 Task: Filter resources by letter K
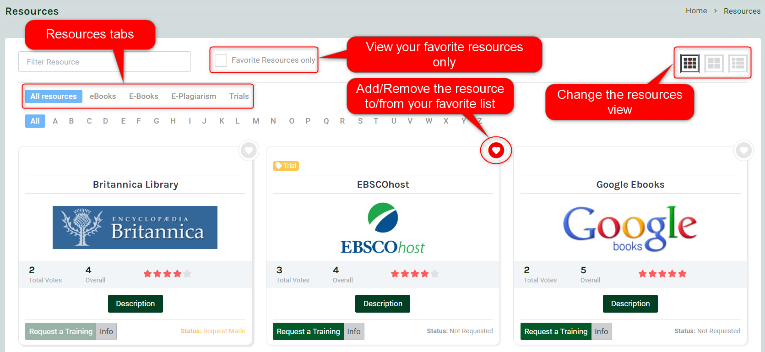point(222,121)
